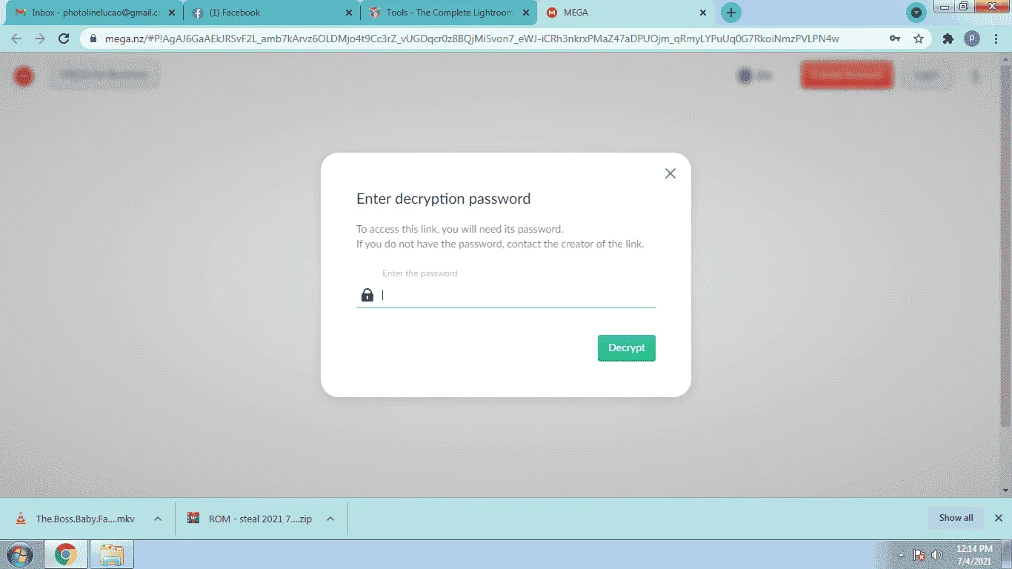Click the mega.nz address bar URL
The width and height of the screenshot is (1012, 569).
pos(472,39)
